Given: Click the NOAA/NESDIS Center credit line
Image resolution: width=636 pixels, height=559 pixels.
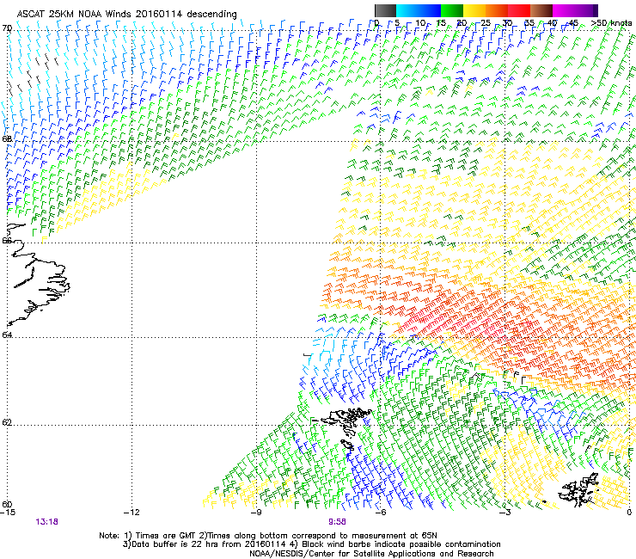Looking at the screenshot, I should coord(371,554).
